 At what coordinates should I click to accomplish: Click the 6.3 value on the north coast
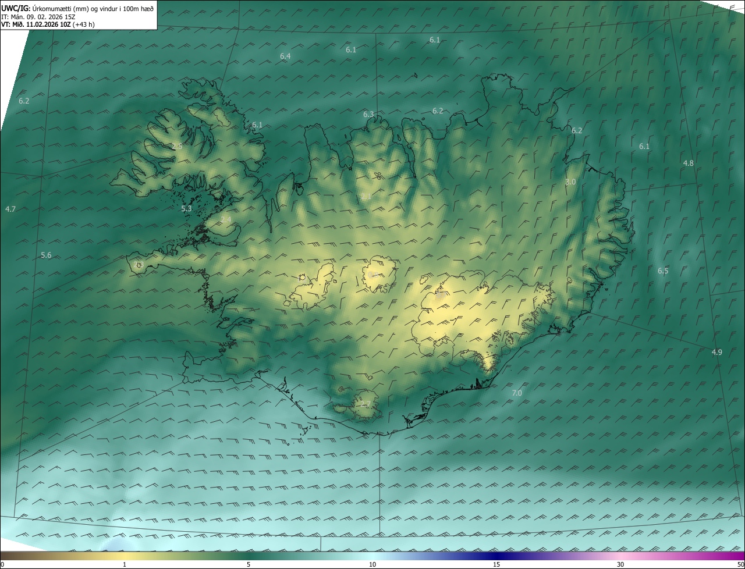pos(368,115)
